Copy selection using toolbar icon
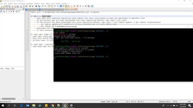This screenshot has height=108, width=193. click(x=24, y=6)
